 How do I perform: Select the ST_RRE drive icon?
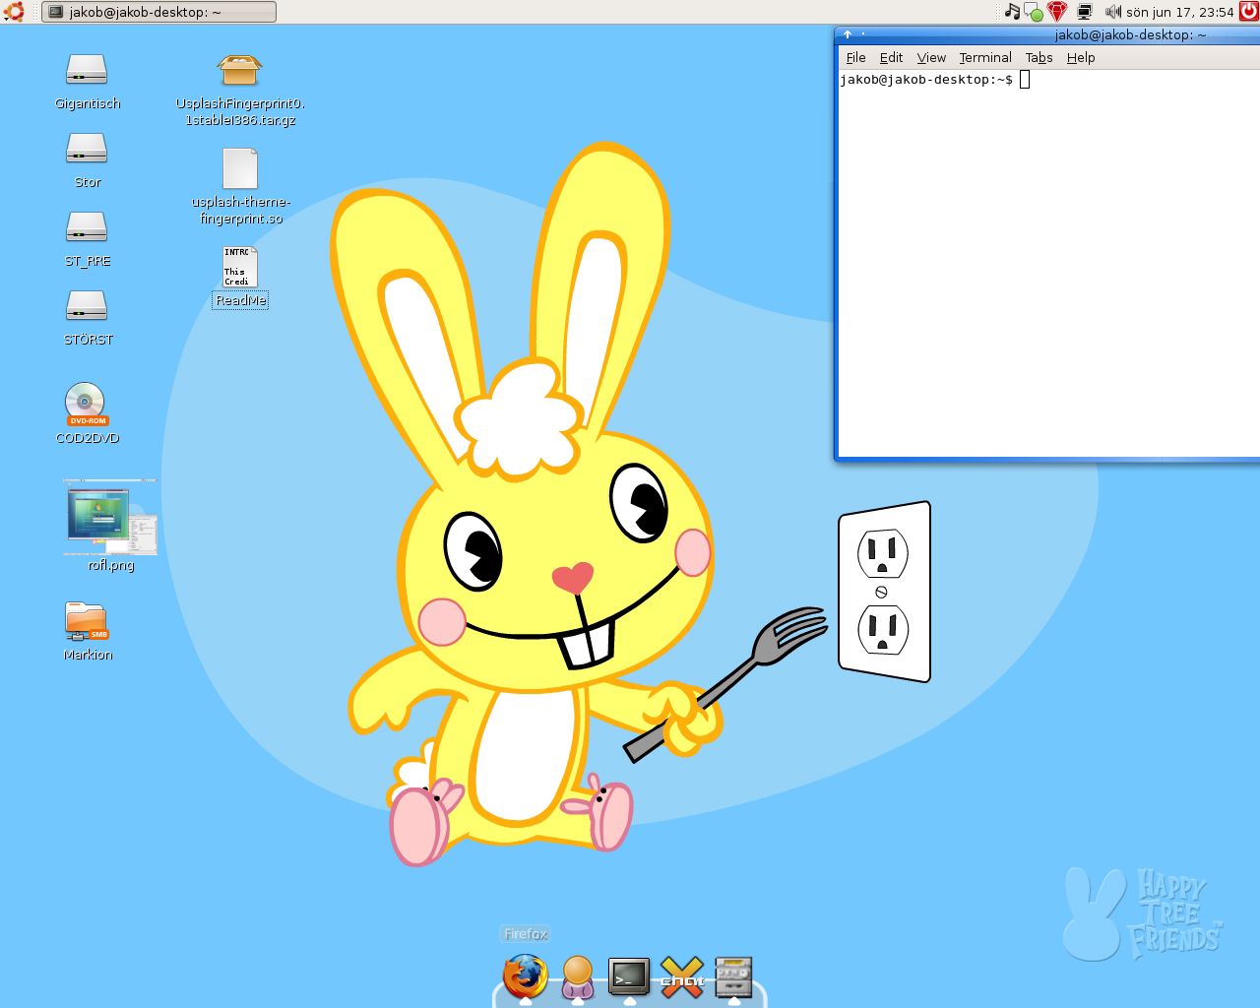click(87, 227)
